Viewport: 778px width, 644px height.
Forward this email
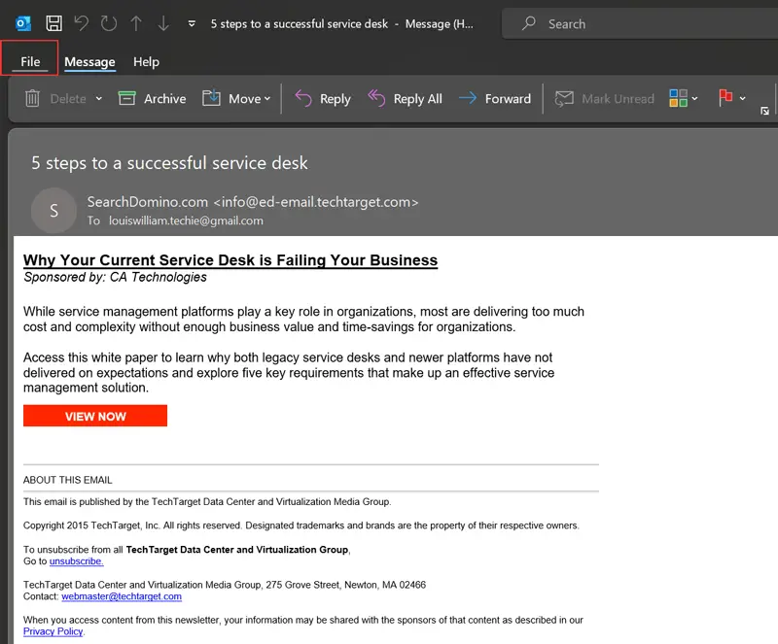(x=494, y=98)
